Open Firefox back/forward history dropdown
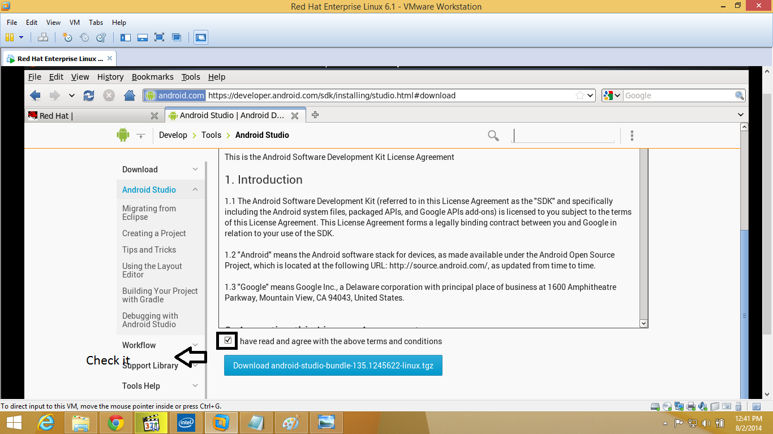 tap(71, 96)
